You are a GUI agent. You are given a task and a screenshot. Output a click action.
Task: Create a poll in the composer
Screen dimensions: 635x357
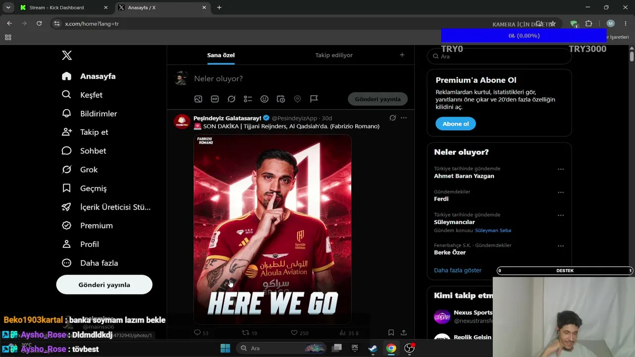(x=248, y=99)
